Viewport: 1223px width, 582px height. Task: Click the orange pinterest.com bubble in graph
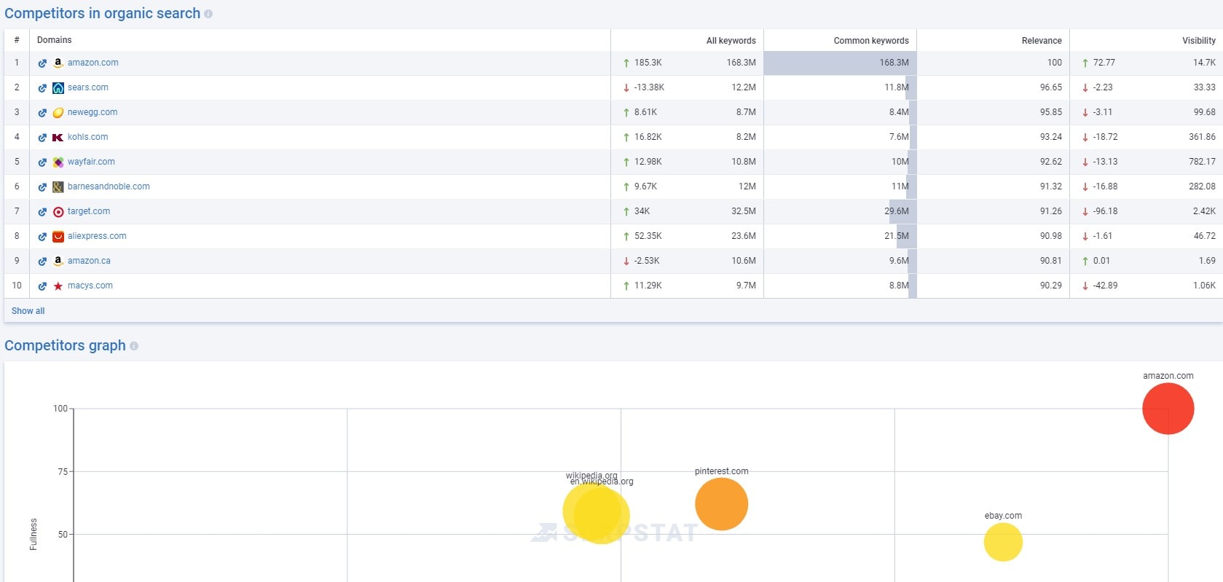click(721, 504)
